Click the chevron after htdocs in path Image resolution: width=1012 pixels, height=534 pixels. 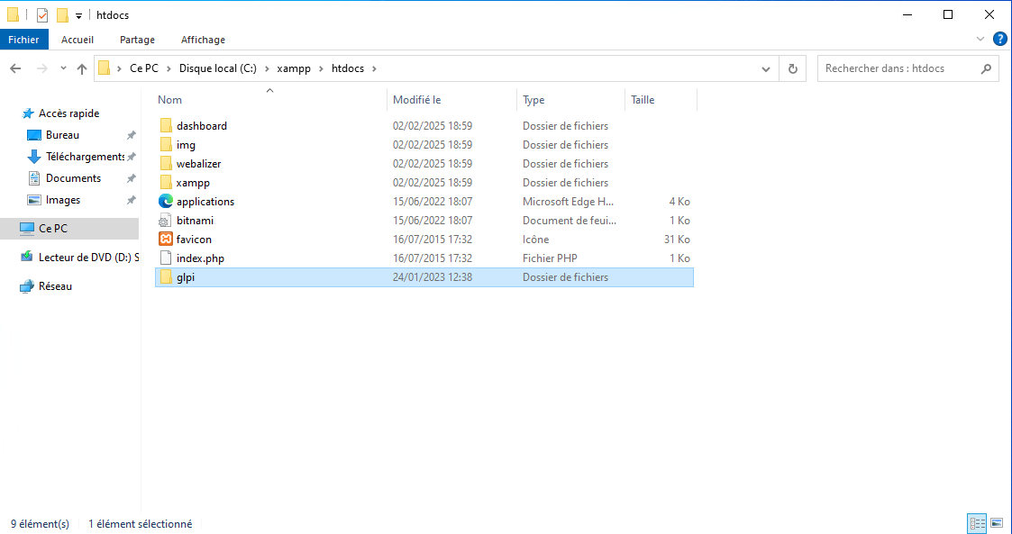(375, 68)
